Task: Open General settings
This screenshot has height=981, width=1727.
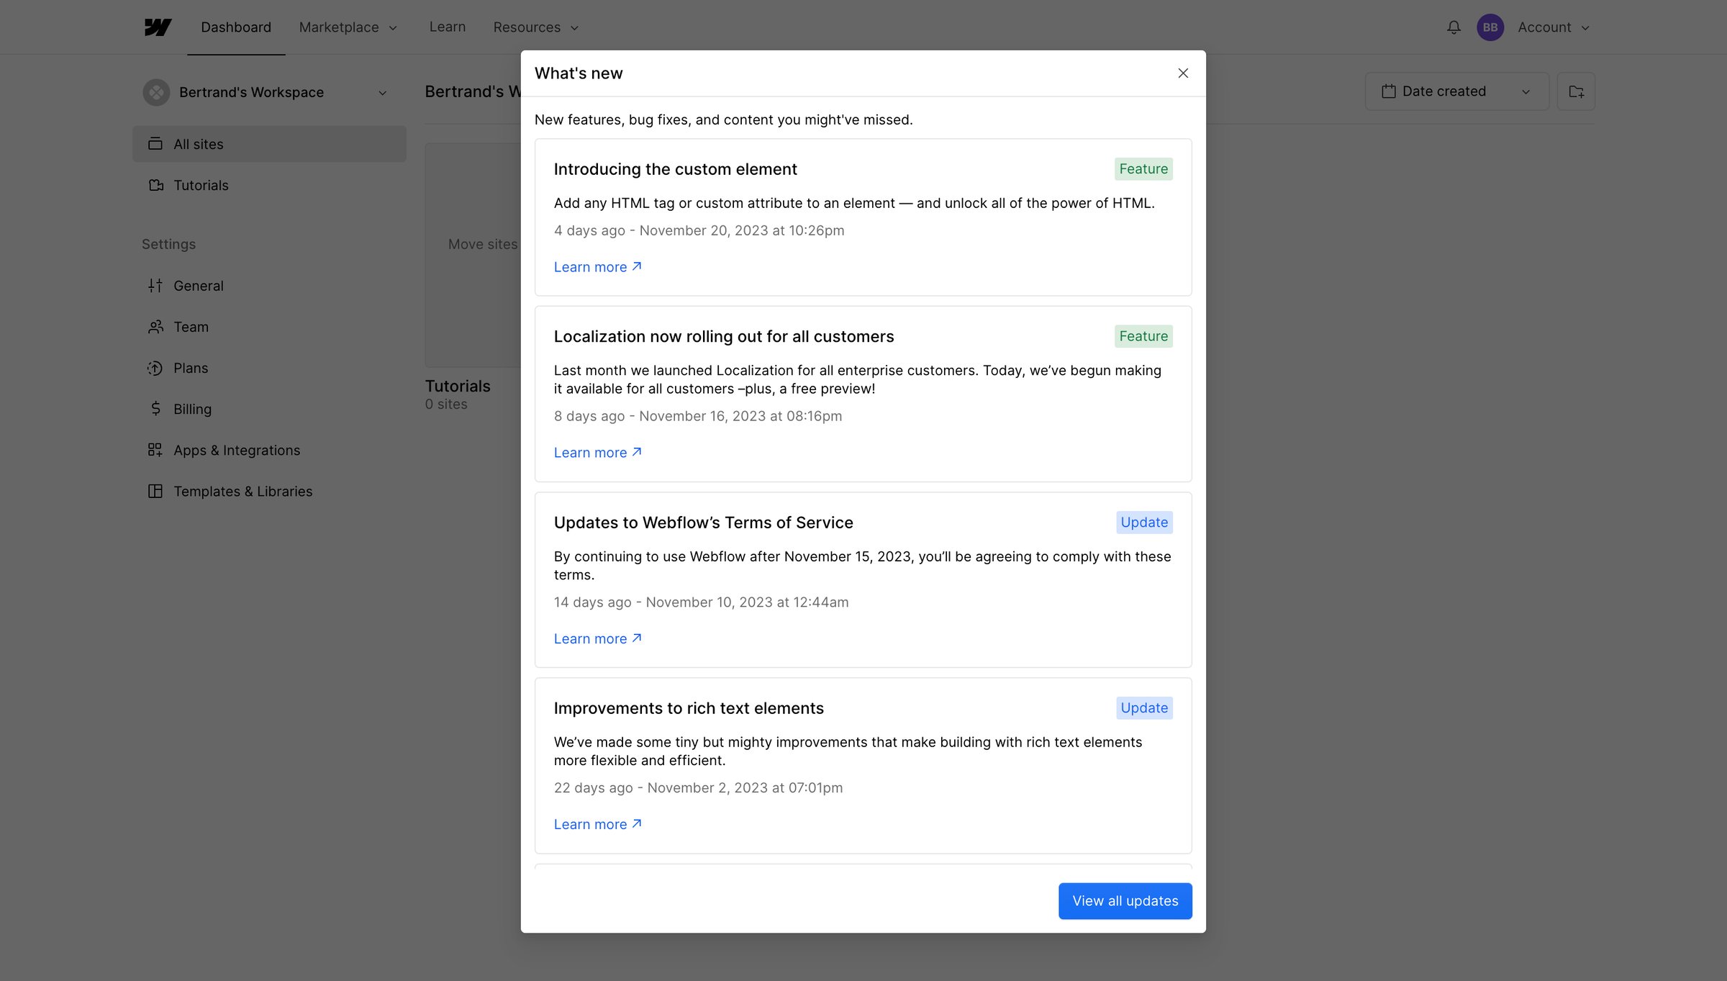Action: click(269, 286)
